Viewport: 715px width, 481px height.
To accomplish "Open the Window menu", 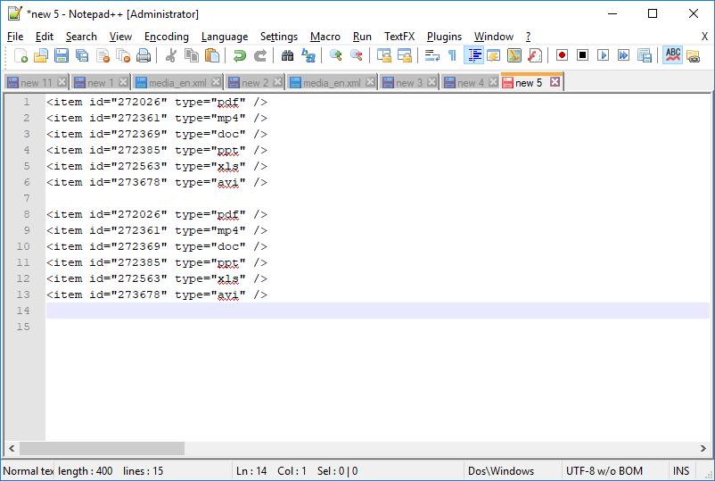I will [x=493, y=37].
